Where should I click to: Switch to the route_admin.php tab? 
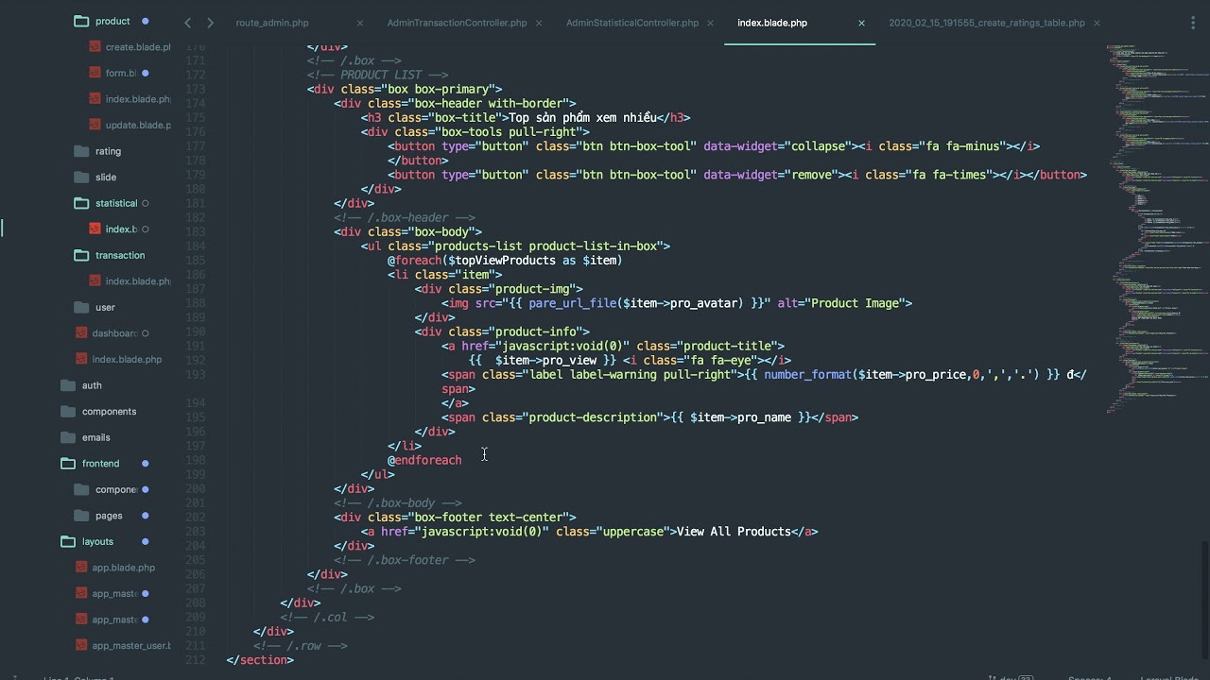coord(272,23)
